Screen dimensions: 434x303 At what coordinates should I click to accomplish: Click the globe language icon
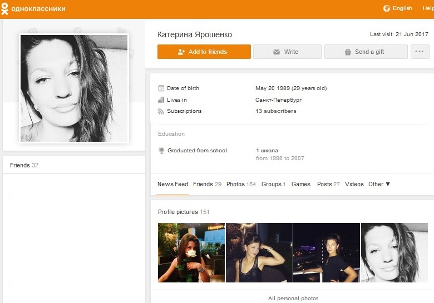tap(387, 8)
